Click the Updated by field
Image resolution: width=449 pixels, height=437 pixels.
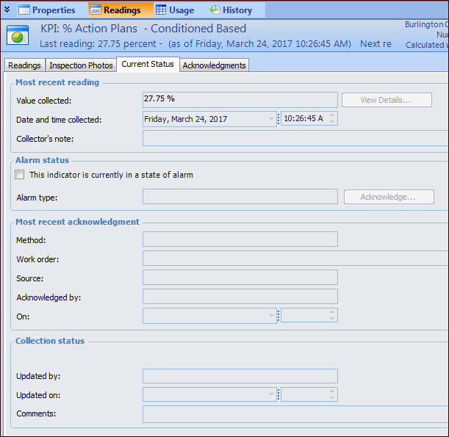[240, 376]
